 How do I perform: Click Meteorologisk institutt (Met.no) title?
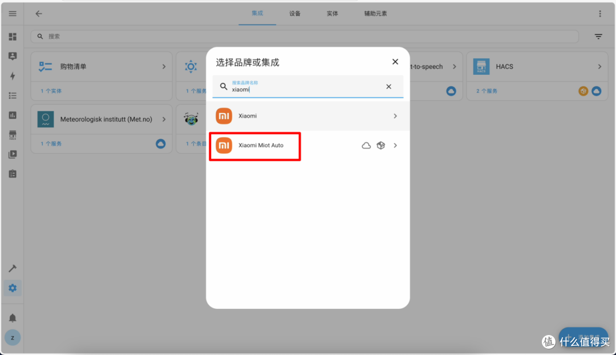(106, 119)
